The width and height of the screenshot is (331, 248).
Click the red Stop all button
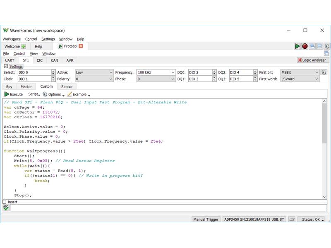[305, 46]
